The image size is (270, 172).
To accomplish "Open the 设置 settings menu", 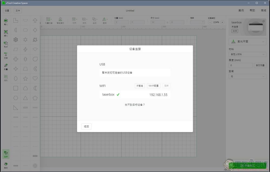I will click(x=7, y=11).
